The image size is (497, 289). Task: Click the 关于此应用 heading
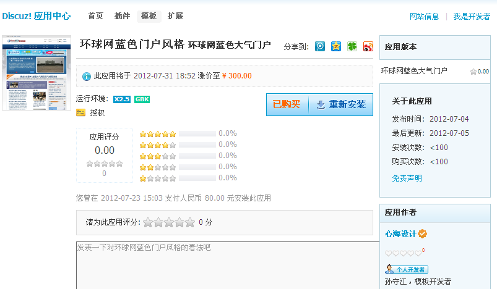tap(412, 101)
